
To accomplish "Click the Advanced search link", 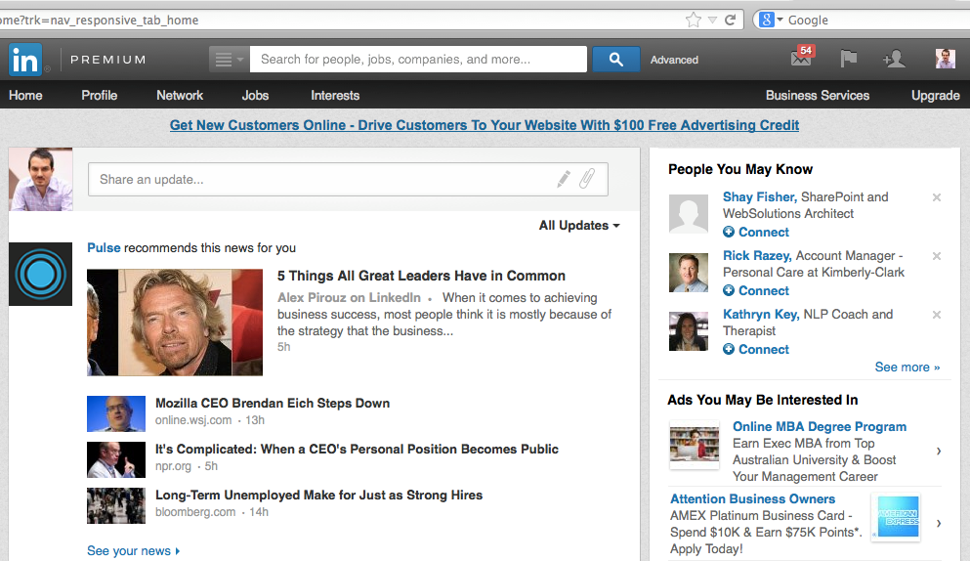I will click(x=674, y=60).
